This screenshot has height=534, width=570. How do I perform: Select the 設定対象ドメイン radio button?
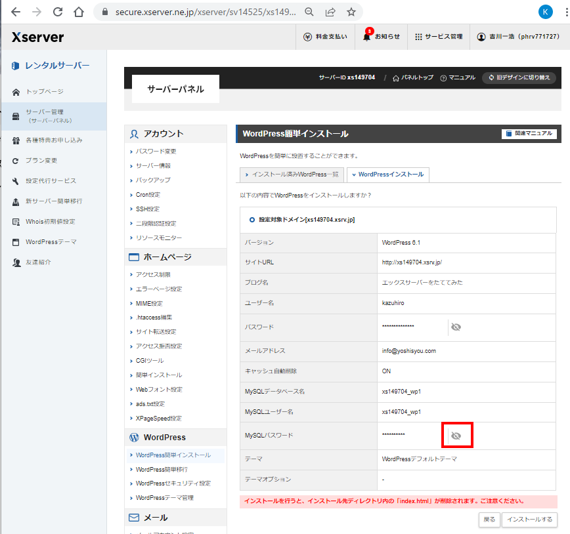(252, 220)
